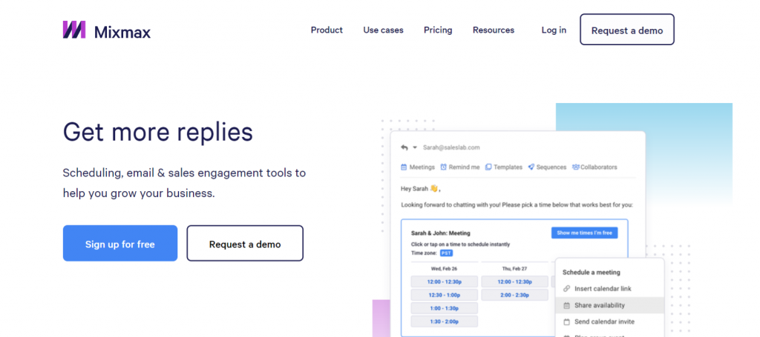Pick the 1:30 - 2:00p time slot
Viewport: 760px width, 337px height.
(444, 321)
